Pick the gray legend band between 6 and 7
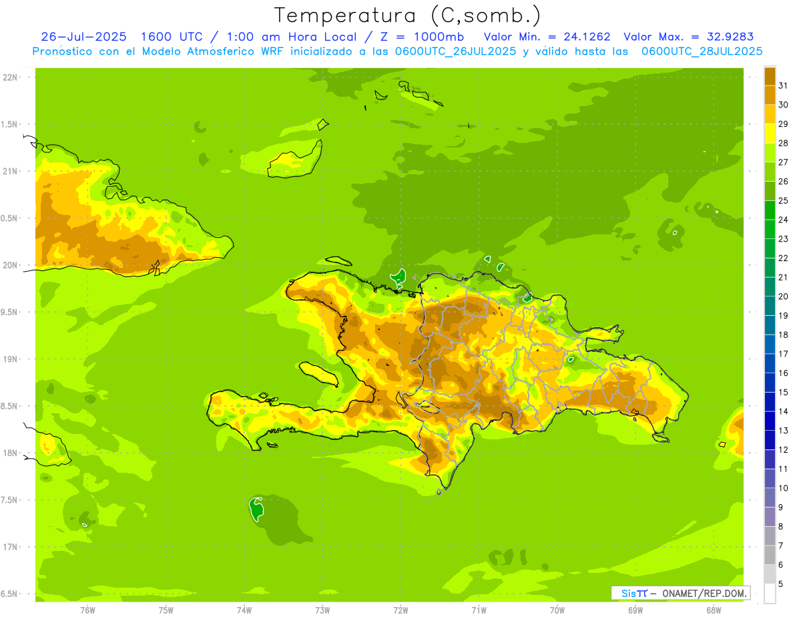Viewport: 801px width, 619px height. 770,555
